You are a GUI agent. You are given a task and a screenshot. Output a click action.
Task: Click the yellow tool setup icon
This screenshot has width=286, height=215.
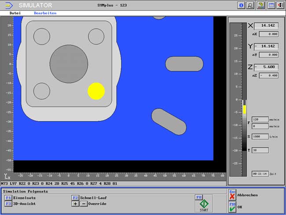click(x=260, y=5)
